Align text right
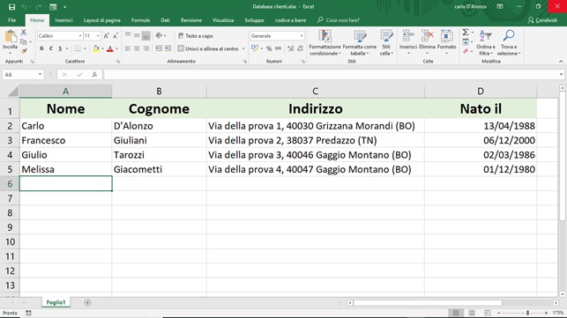 (x=146, y=48)
